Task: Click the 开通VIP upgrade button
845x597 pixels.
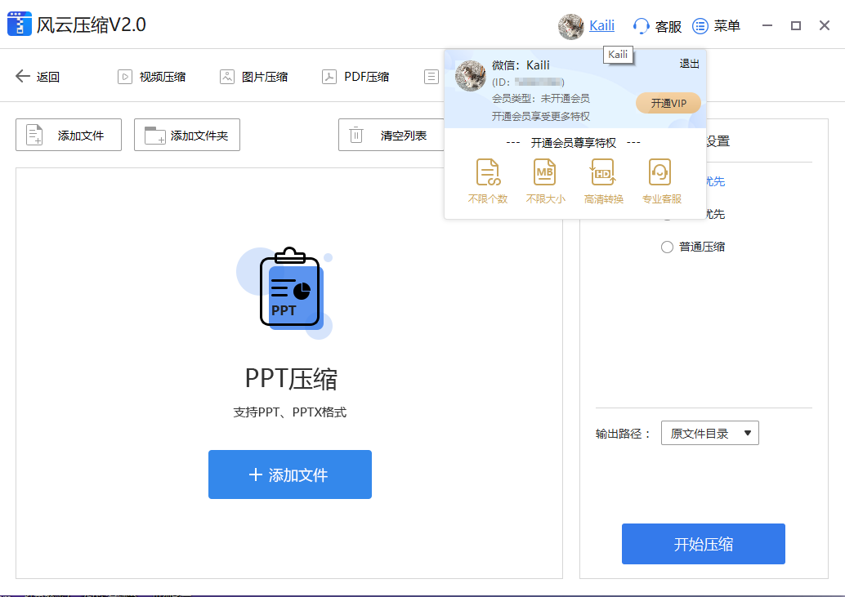Action: click(x=668, y=103)
